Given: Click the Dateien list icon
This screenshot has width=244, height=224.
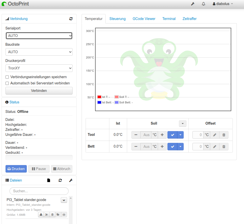Looking at the screenshot, I should [x=7, y=180].
